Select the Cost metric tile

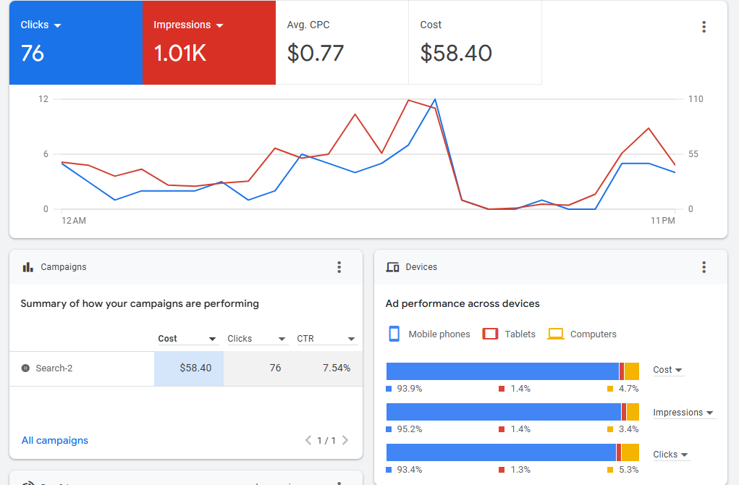tap(475, 43)
